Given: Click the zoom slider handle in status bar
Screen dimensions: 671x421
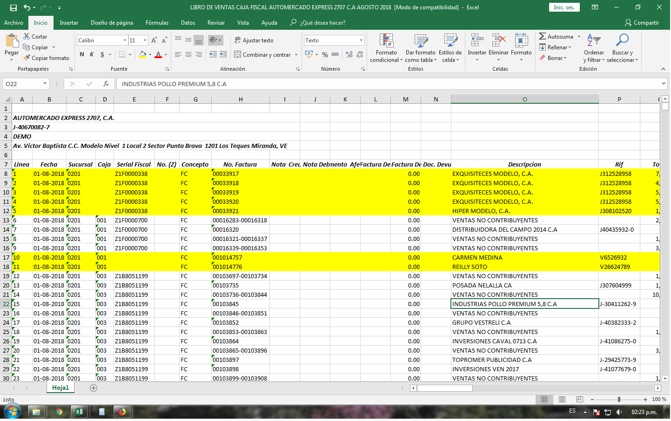Looking at the screenshot, I should coord(619,400).
